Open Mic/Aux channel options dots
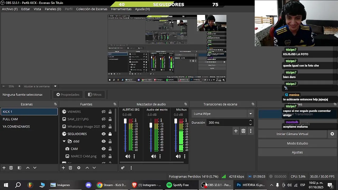338x190 pixels. point(185,156)
